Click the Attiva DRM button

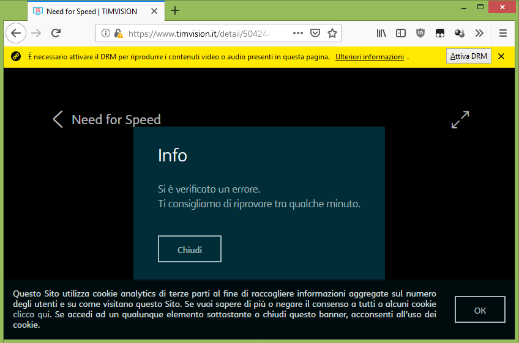(x=469, y=56)
